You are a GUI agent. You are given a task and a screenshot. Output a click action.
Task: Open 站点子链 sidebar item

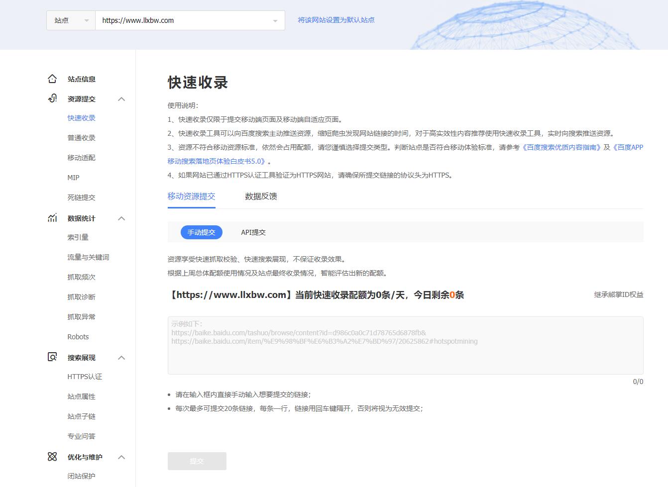82,416
